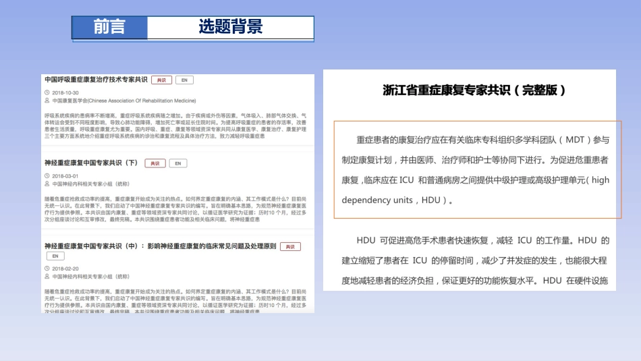The width and height of the screenshot is (641, 361).
Task: Open 神经重症康复中国专家共识（中） article title
Action: (161, 246)
